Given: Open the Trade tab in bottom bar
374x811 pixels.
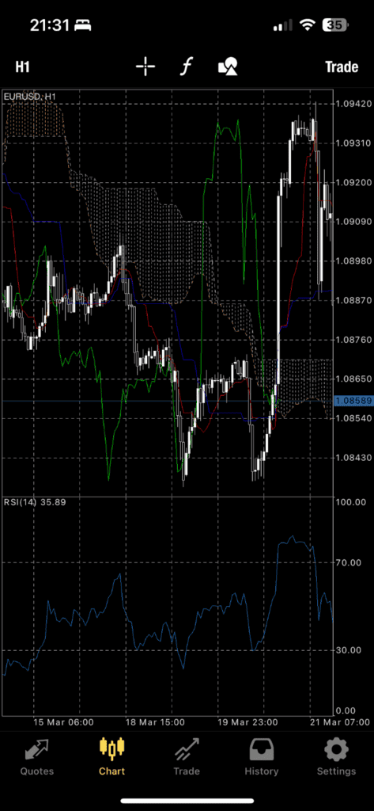Looking at the screenshot, I should pos(187,756).
